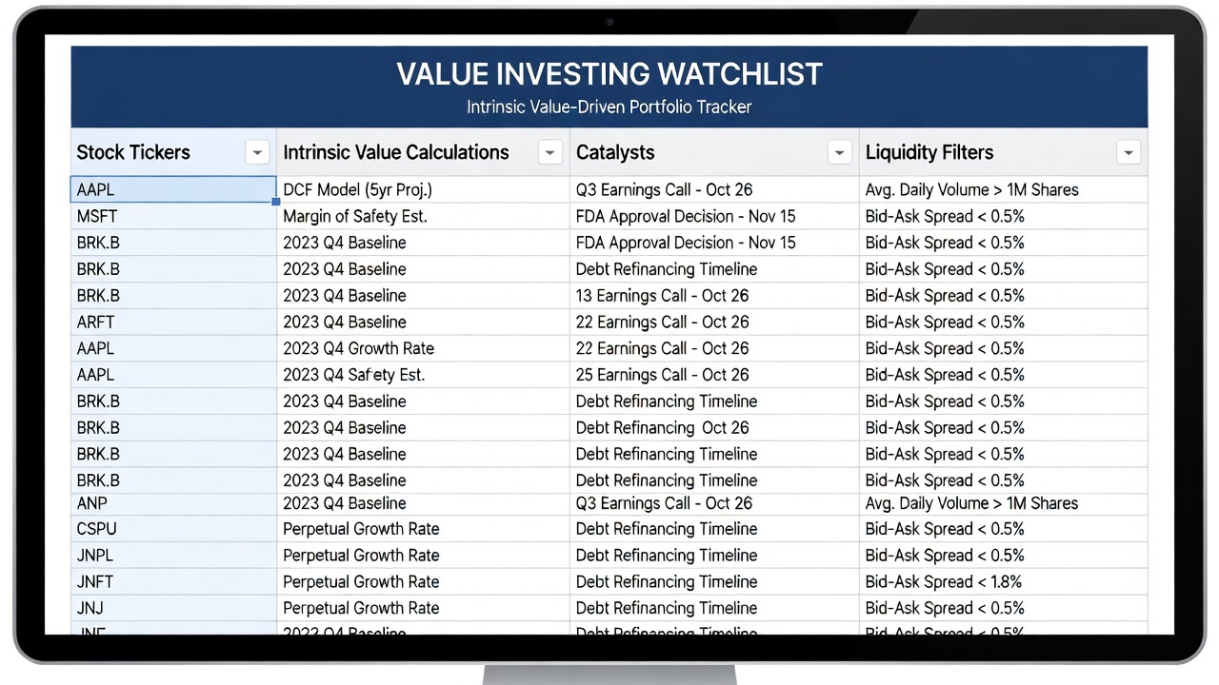Click the 2023 Q4 Safety Est. cell
Viewport: 1219px width, 685px height.
(423, 375)
